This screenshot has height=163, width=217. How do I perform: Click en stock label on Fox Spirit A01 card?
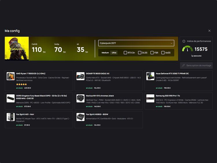(x=19, y=125)
